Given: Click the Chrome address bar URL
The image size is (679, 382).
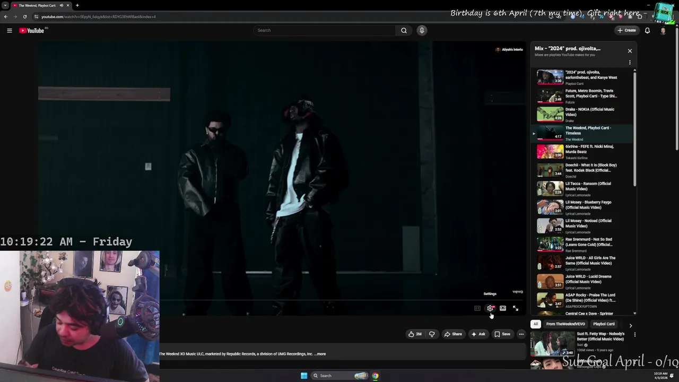Looking at the screenshot, I should [99, 16].
